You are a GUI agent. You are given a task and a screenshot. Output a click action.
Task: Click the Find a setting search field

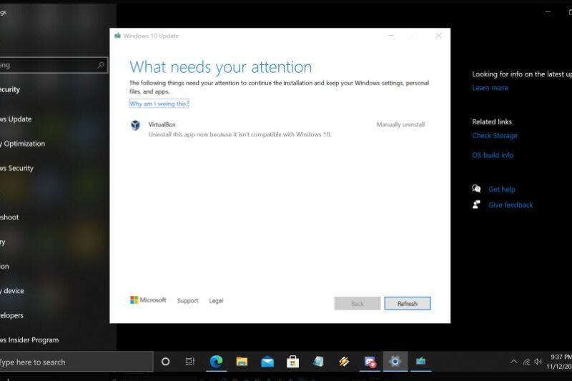pyautogui.click(x=53, y=65)
